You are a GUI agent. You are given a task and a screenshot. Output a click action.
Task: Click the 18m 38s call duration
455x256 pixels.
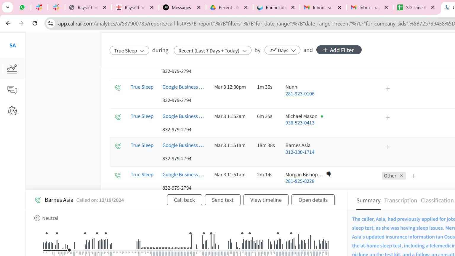point(266,145)
